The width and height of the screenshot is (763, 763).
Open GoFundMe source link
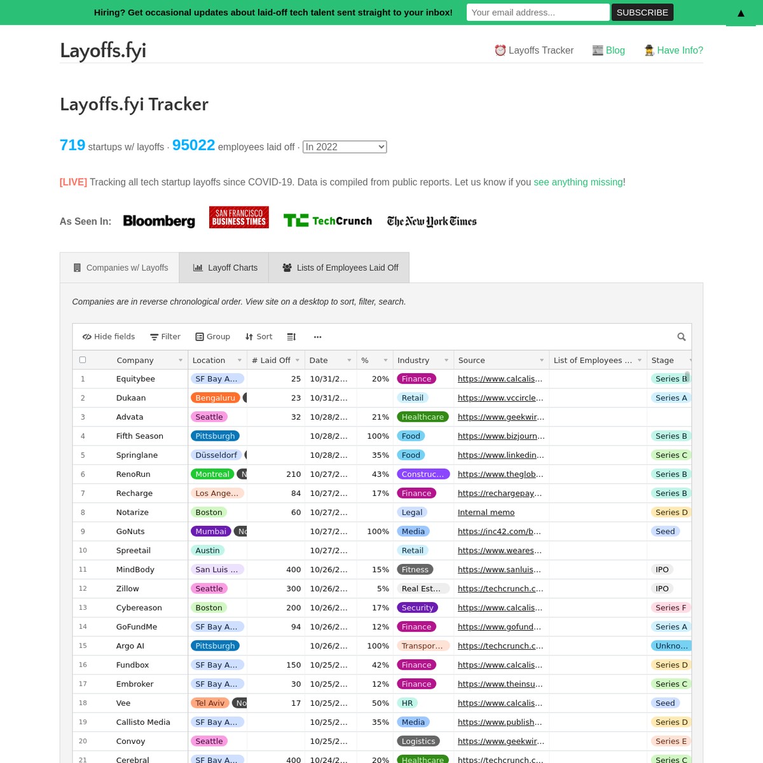500,627
